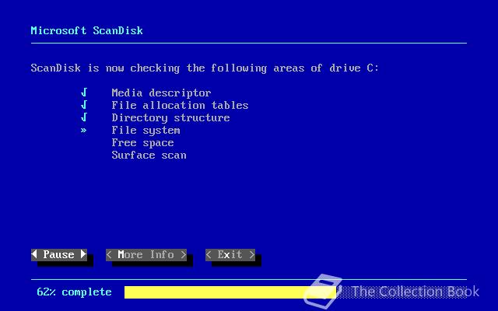Click the checkmark beside Media descriptor

84,93
